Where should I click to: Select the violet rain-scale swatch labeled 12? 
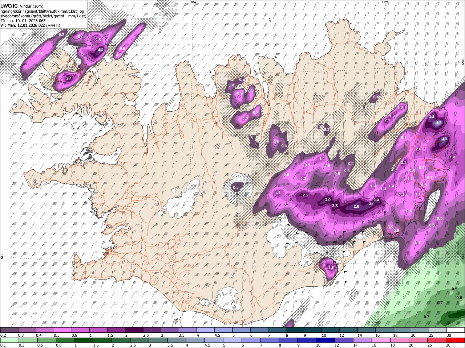pyautogui.click(x=344, y=340)
